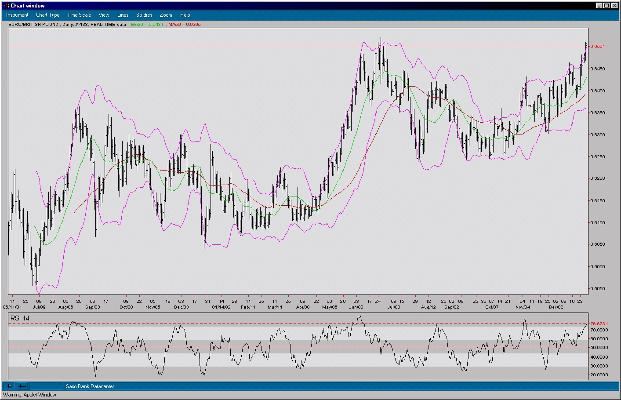The width and height of the screenshot is (621, 400).
Task: Click the 0.6250 price axis label
Action: 598,156
